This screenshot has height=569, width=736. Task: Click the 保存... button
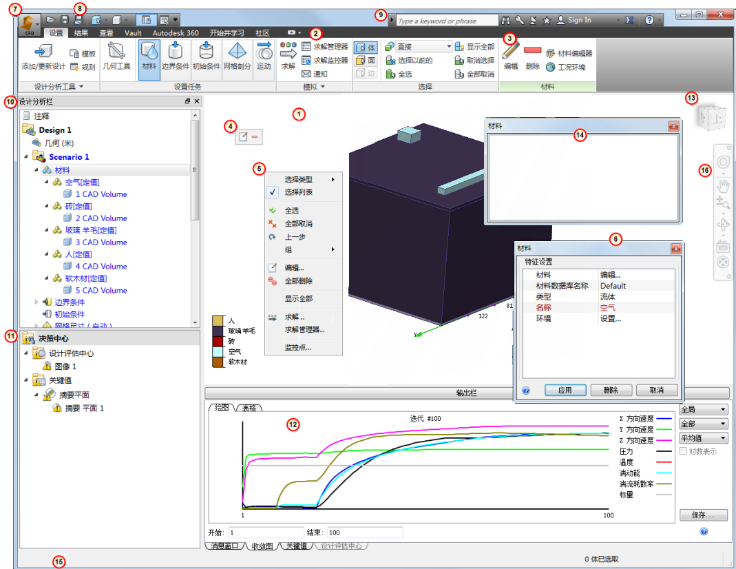click(x=703, y=515)
